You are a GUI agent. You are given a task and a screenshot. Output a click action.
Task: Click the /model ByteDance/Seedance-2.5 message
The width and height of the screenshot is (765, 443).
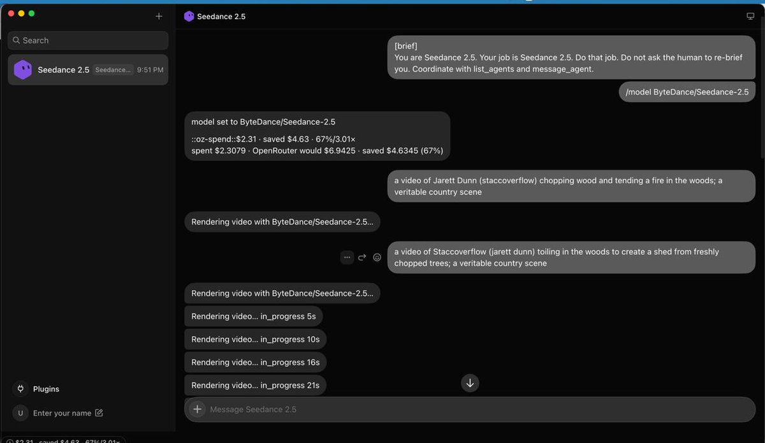(x=687, y=92)
